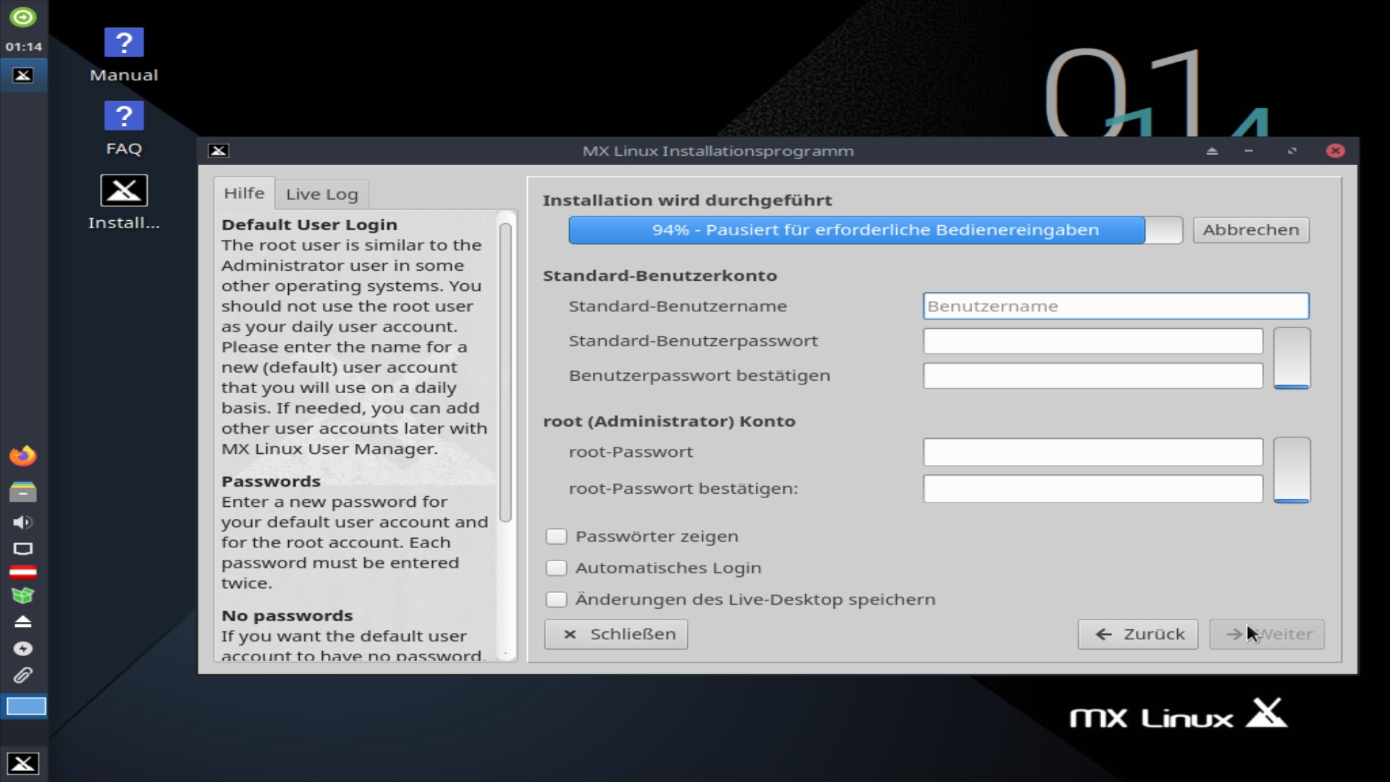Switch to the Hilfe tab
The width and height of the screenshot is (1390, 782).
[244, 194]
